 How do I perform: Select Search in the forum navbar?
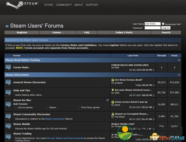(x=166, y=32)
